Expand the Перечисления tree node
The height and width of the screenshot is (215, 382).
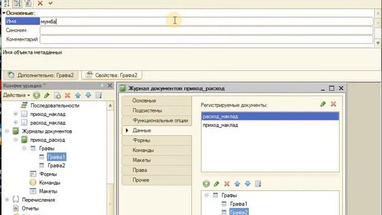7,199
